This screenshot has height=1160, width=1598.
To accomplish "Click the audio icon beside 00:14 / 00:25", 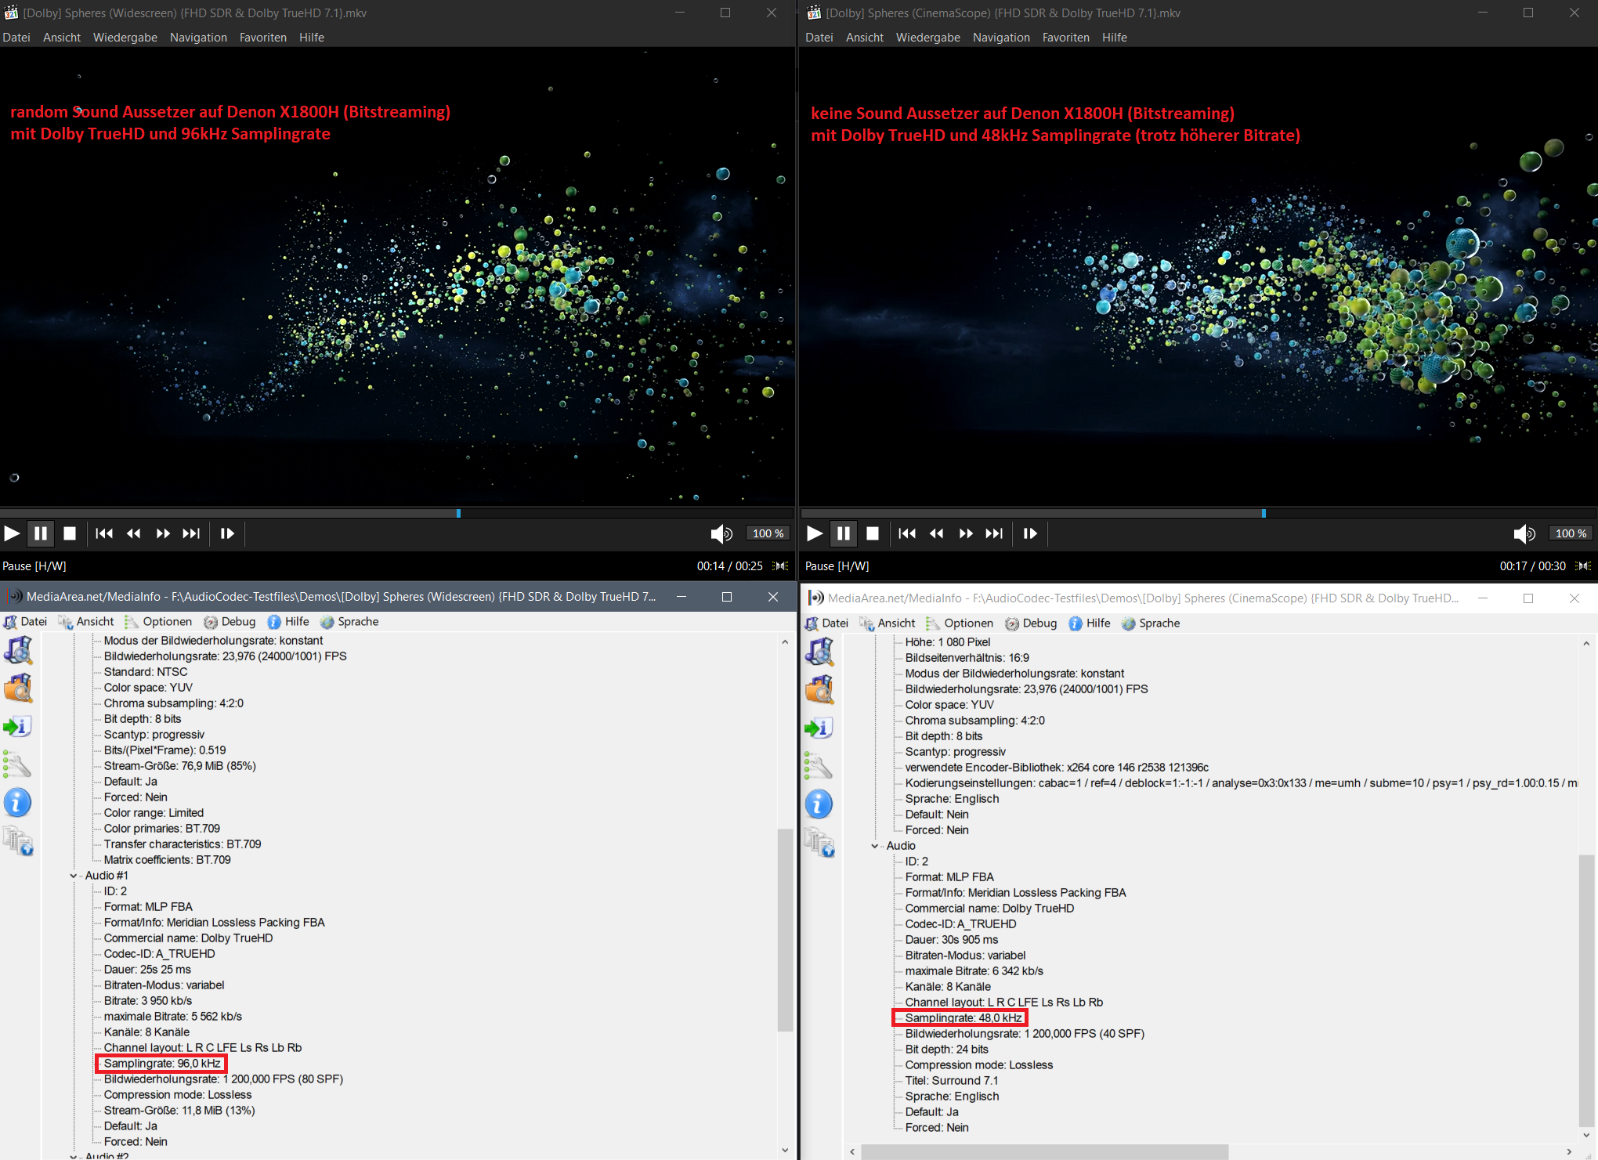I will pyautogui.click(x=780, y=566).
